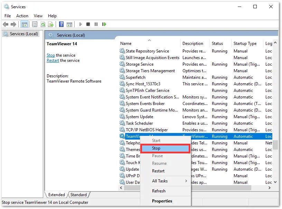Click the Stop the service link

51,55
